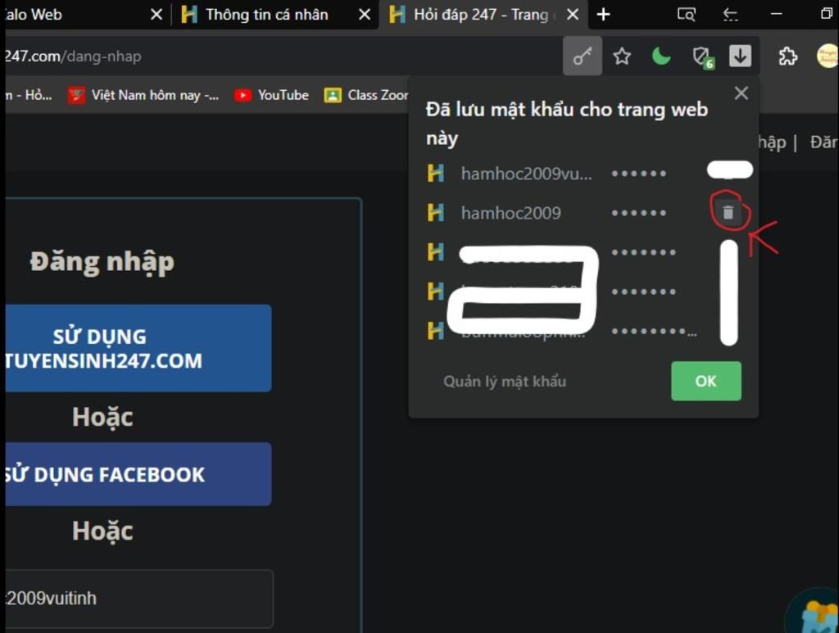Screen dimensions: 839x633
Task: Log in using SỬ DỤNG FACEBOOK button
Action: click(138, 474)
